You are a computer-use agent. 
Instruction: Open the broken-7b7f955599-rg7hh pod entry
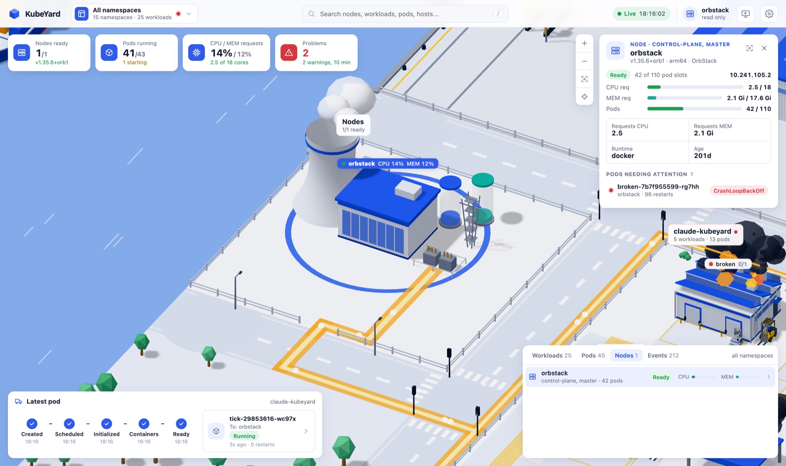tap(688, 190)
